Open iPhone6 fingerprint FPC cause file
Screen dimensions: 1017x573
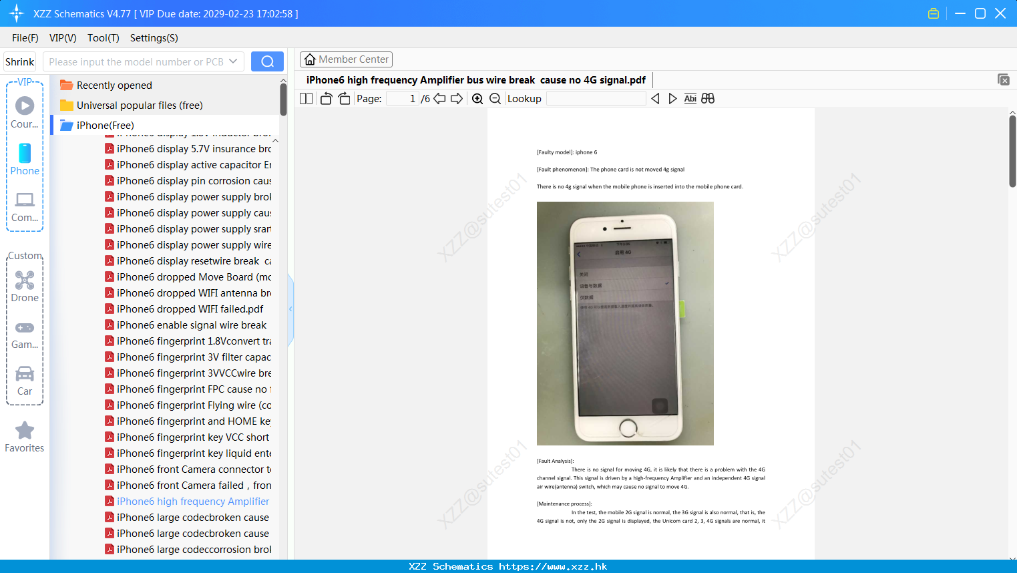click(x=188, y=389)
